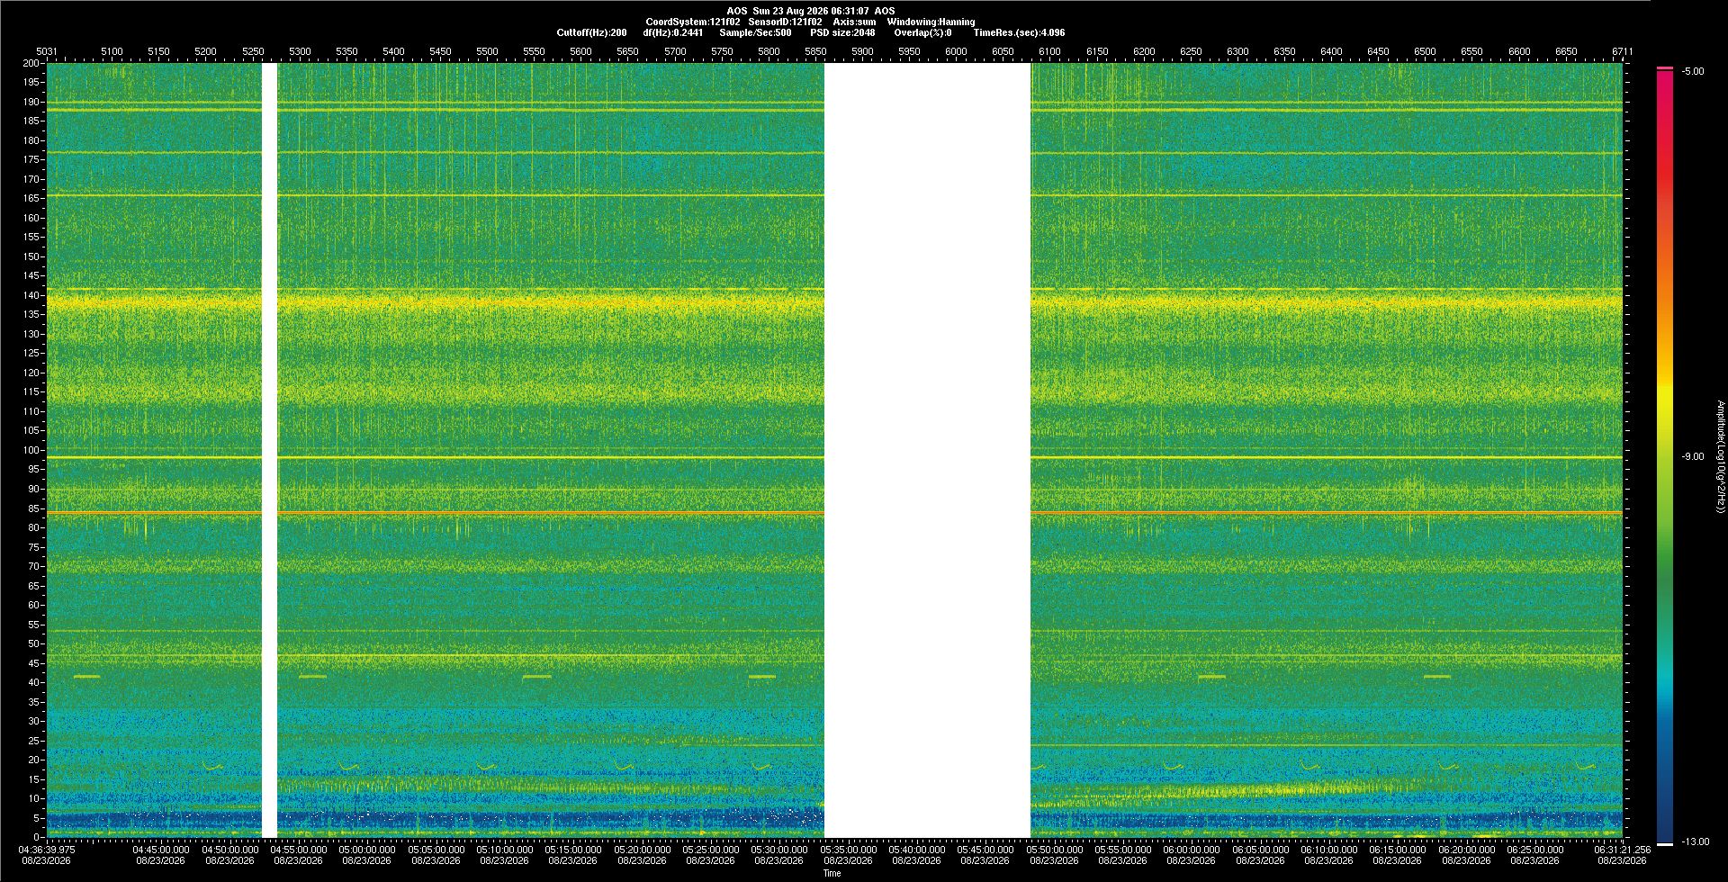The height and width of the screenshot is (882, 1728).
Task: Select the 04:45:00.000 time axis label
Action: tap(161, 849)
